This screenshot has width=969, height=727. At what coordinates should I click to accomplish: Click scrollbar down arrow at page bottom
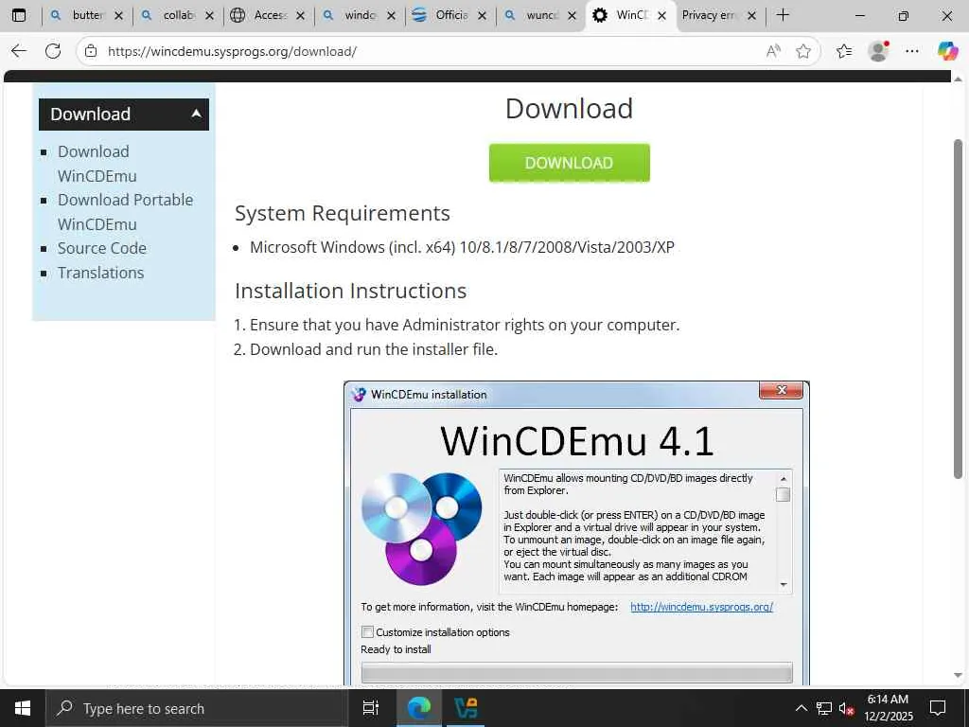click(x=958, y=675)
